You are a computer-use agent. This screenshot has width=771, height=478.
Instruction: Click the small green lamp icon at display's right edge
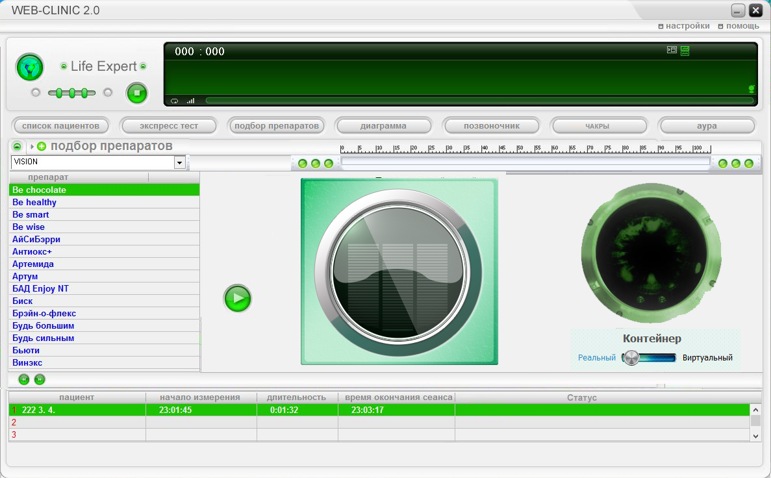pos(752,89)
